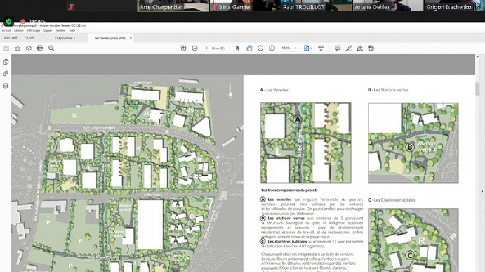
Task: Activate the hand pan tool
Action: point(249,48)
